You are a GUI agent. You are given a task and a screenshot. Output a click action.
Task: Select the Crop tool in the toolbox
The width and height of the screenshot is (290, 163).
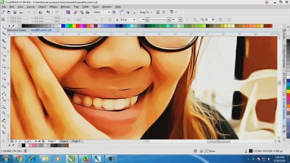tap(4, 41)
